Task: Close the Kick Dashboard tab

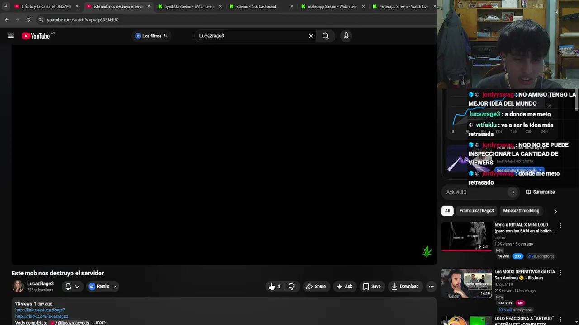Action: tap(292, 6)
